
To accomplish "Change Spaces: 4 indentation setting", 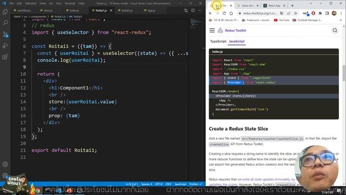I will [147, 184].
